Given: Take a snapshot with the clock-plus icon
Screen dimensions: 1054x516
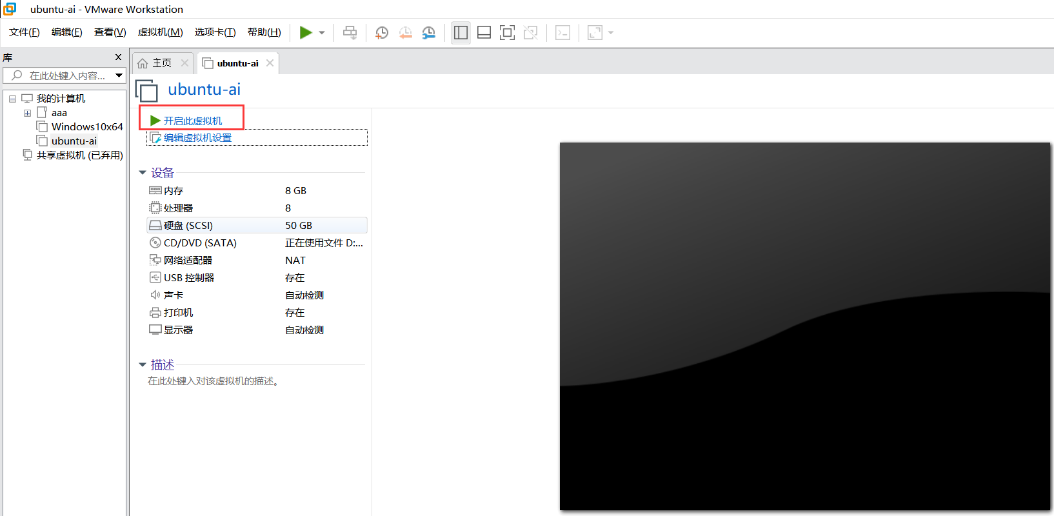Looking at the screenshot, I should coord(382,32).
